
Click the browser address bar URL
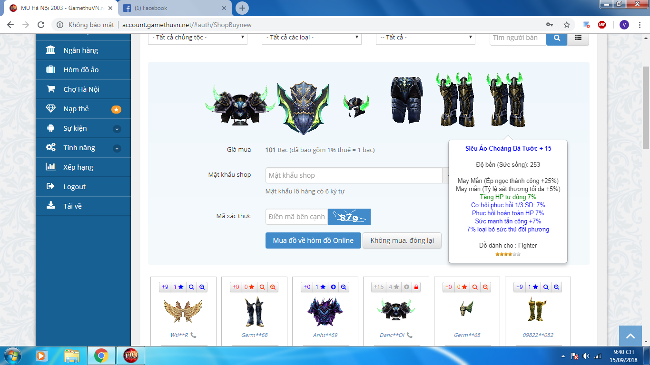click(187, 25)
